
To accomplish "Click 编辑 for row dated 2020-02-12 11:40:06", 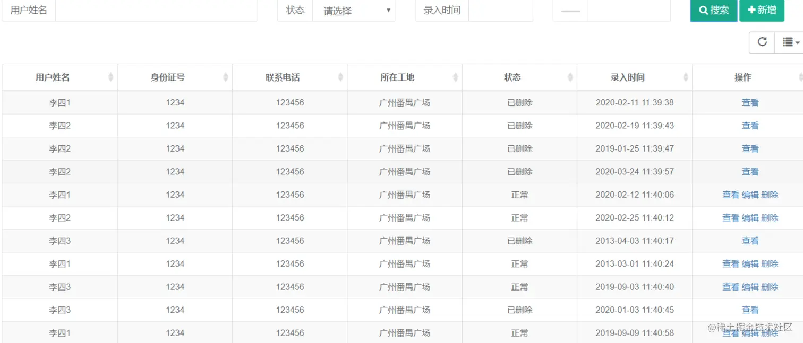I will pyautogui.click(x=750, y=195).
